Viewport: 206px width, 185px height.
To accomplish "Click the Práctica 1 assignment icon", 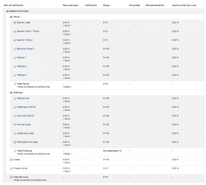I will tap(15, 57).
